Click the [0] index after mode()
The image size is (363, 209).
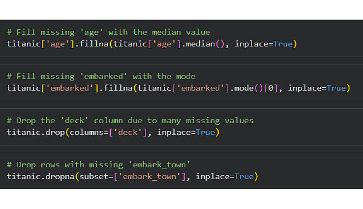(x=270, y=88)
